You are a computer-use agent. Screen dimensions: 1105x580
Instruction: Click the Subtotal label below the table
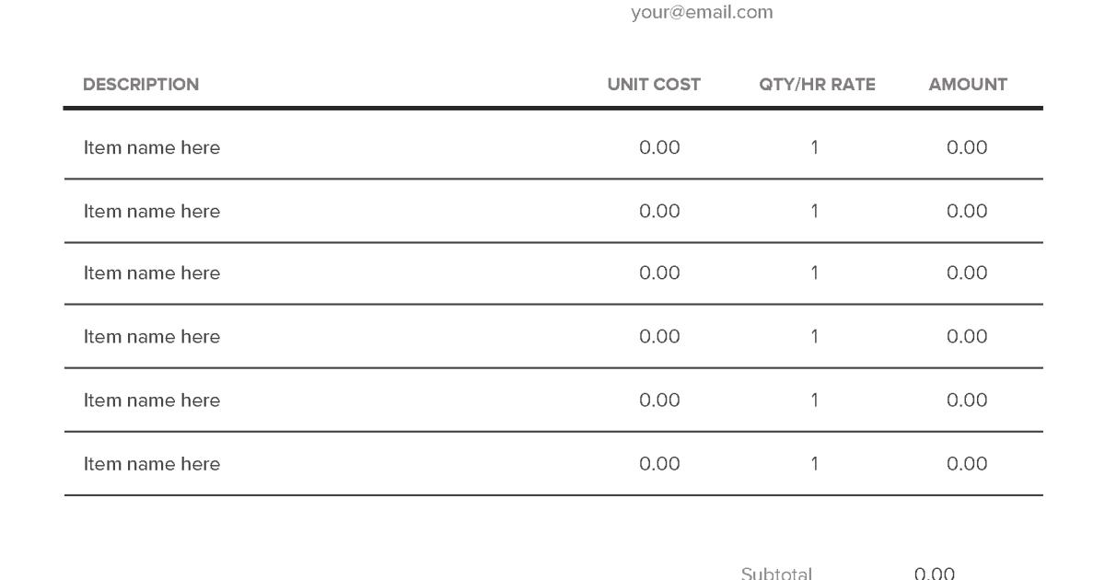coord(776,573)
